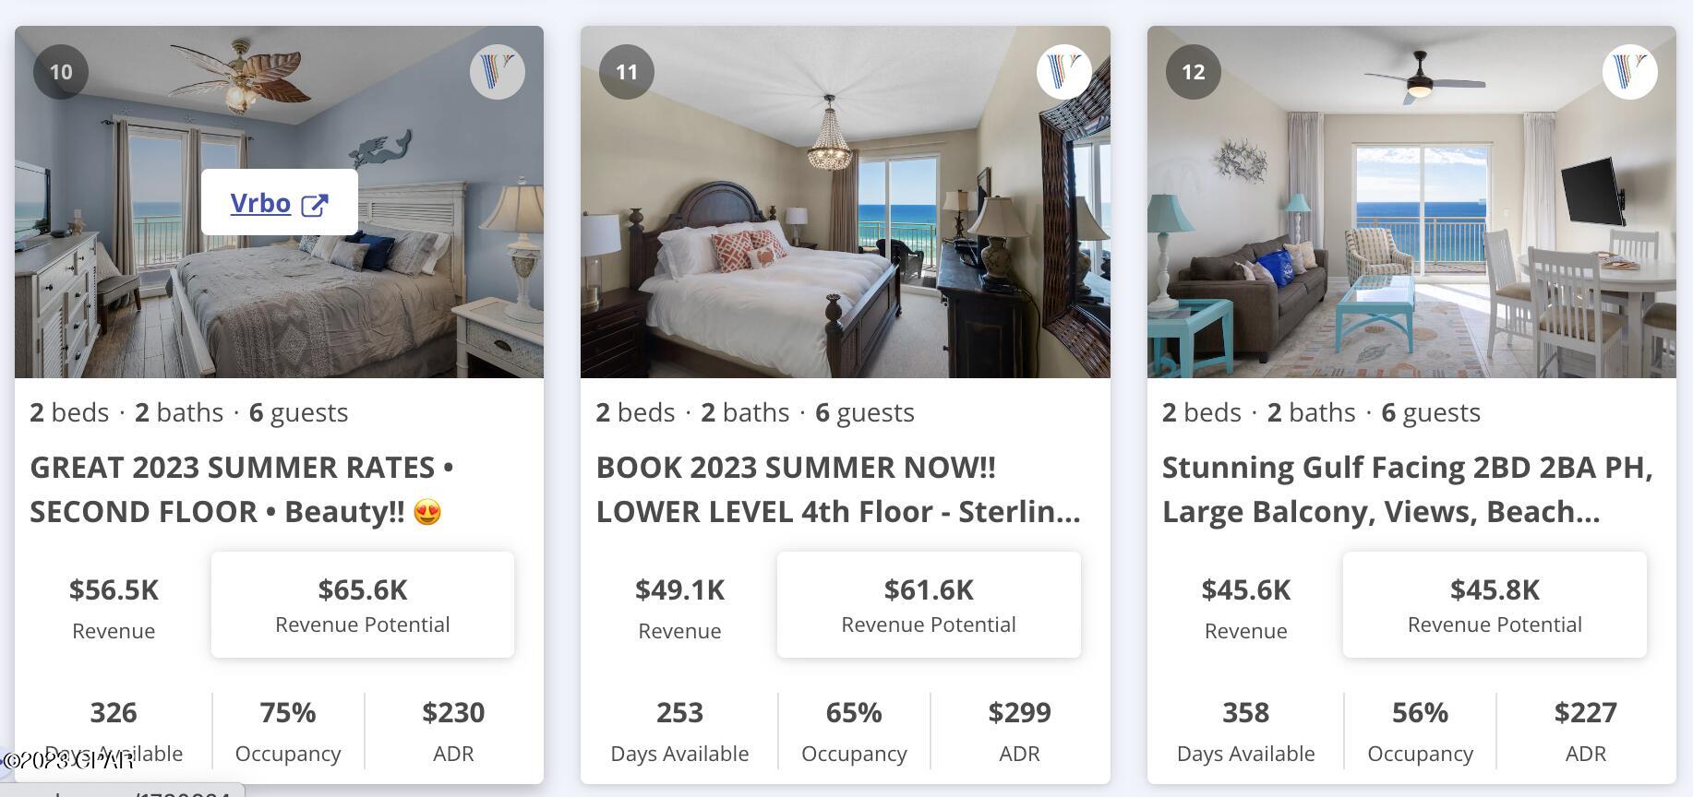This screenshot has width=1693, height=797.
Task: Select the number 11 badge on second card
Action: 628,71
